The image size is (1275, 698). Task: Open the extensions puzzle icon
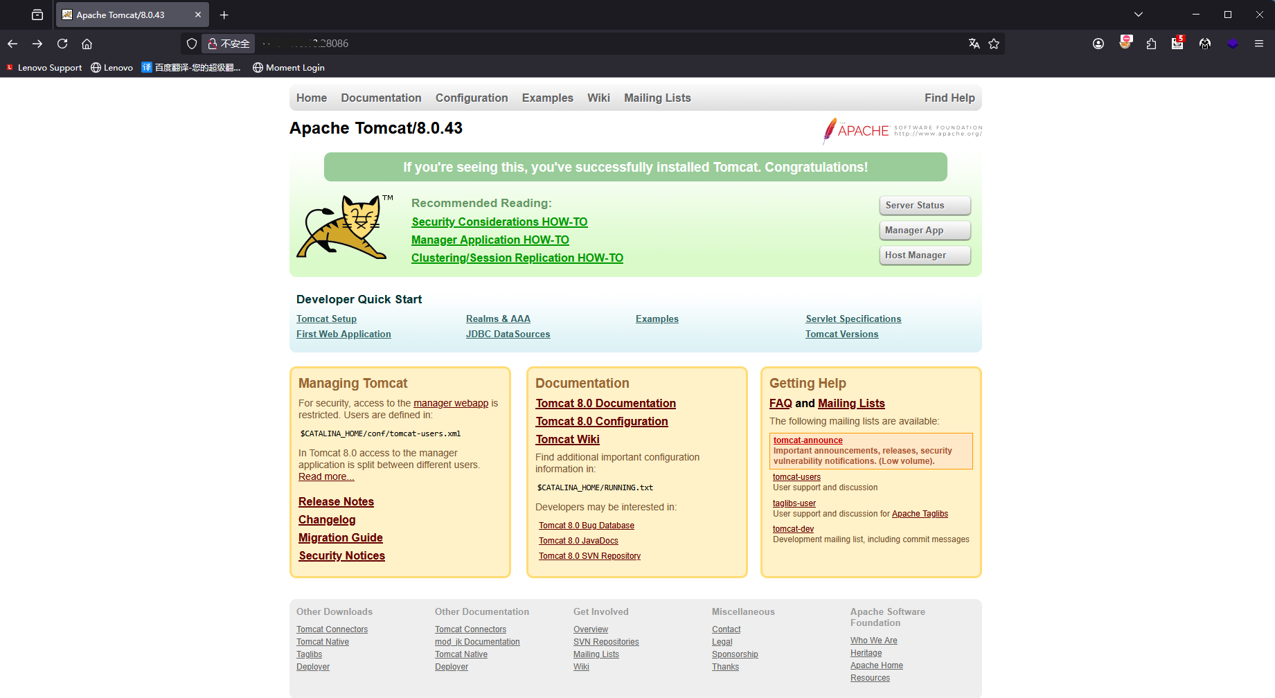(1151, 44)
